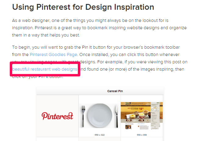The height and width of the screenshot is (141, 198).
Task: Open the Pinterest Goodies Page link
Action: point(53,55)
